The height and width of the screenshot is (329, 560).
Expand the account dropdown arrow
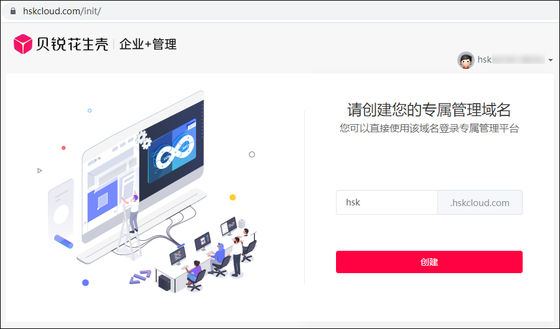(x=551, y=60)
